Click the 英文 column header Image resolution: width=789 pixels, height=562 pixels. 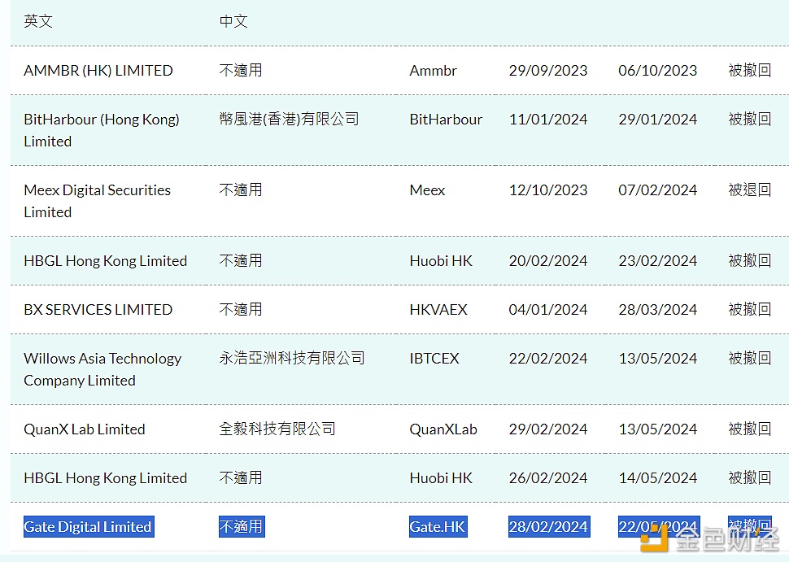click(x=38, y=21)
